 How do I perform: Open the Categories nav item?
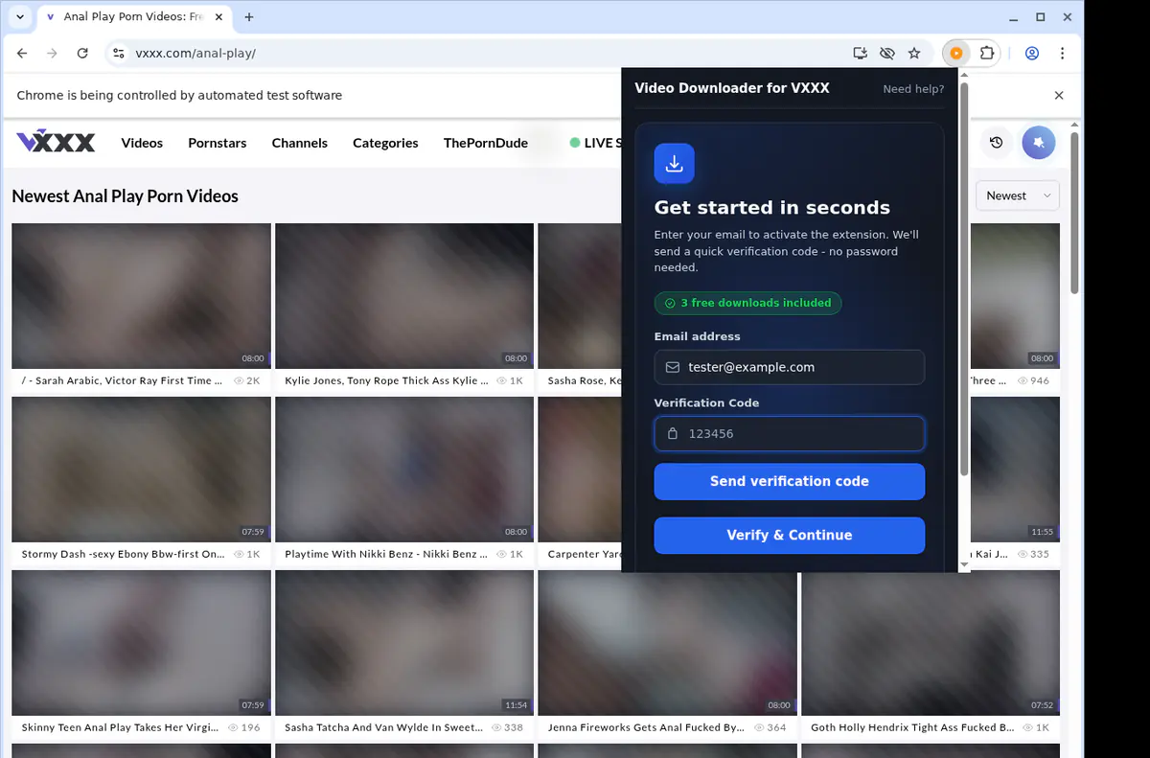(385, 143)
